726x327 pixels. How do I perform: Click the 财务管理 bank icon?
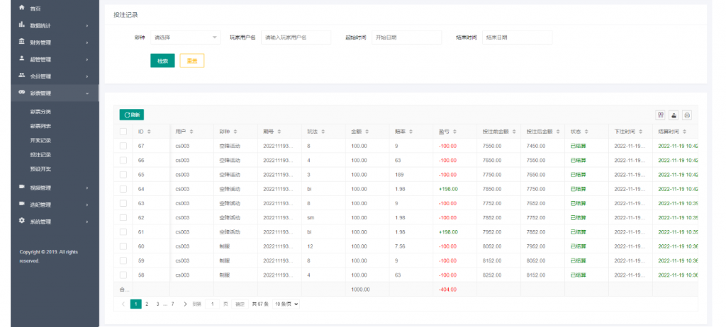[x=22, y=42]
